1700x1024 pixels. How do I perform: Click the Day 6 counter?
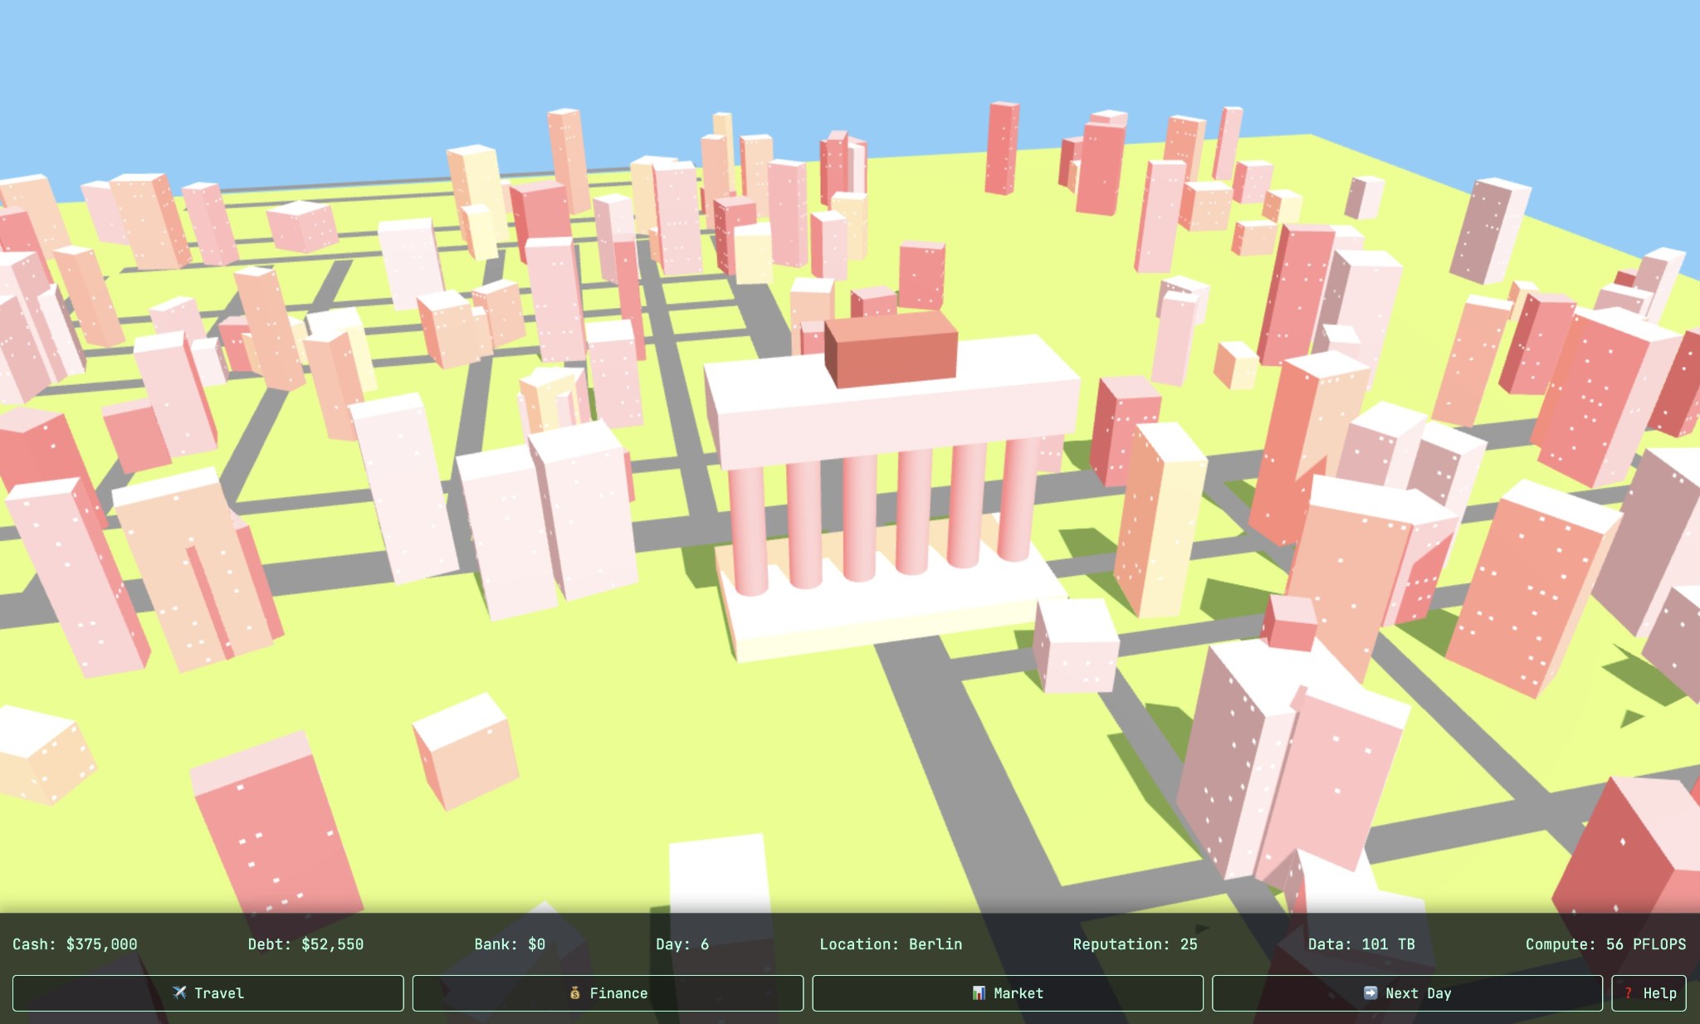(681, 944)
